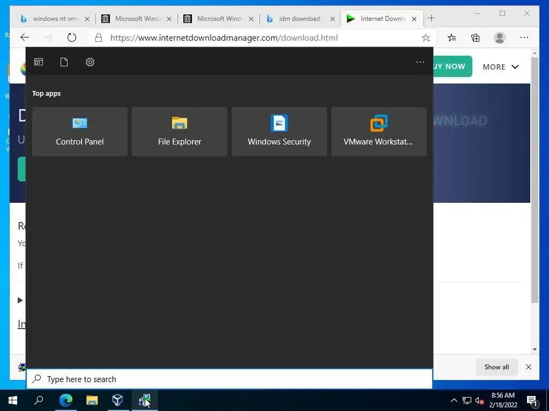Open the Edge profile avatar
The height and width of the screenshot is (411, 549).
[500, 38]
